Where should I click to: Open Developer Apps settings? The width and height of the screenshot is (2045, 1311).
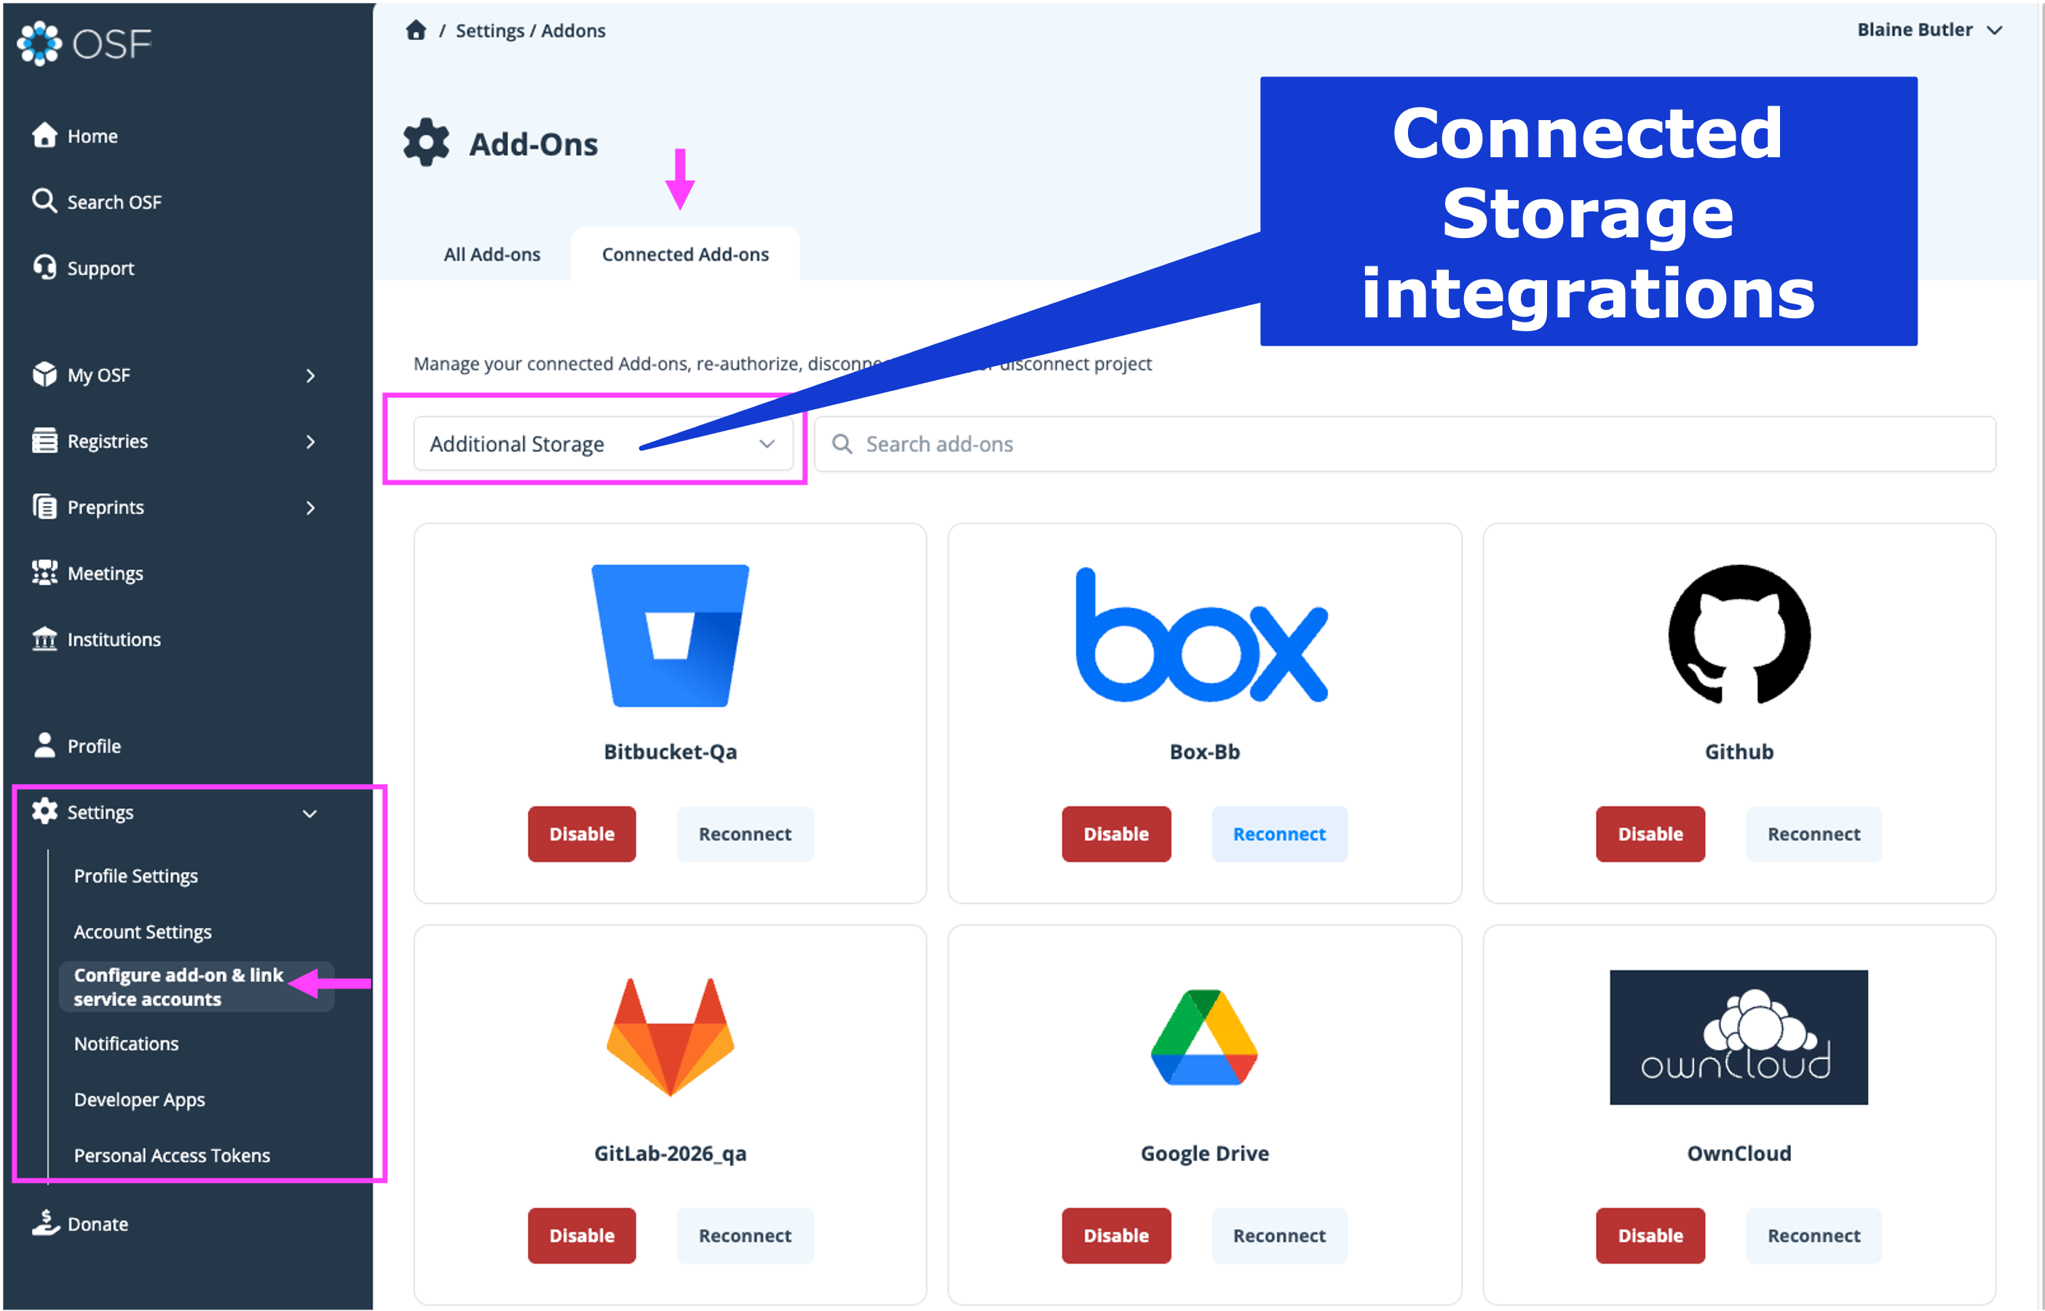tap(140, 1099)
